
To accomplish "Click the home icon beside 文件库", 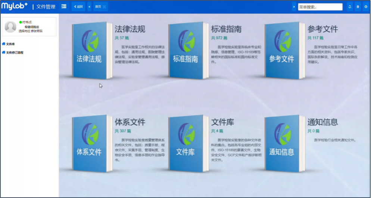I will click(4, 44).
